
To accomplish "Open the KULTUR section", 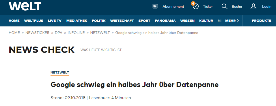I will point(206,21).
